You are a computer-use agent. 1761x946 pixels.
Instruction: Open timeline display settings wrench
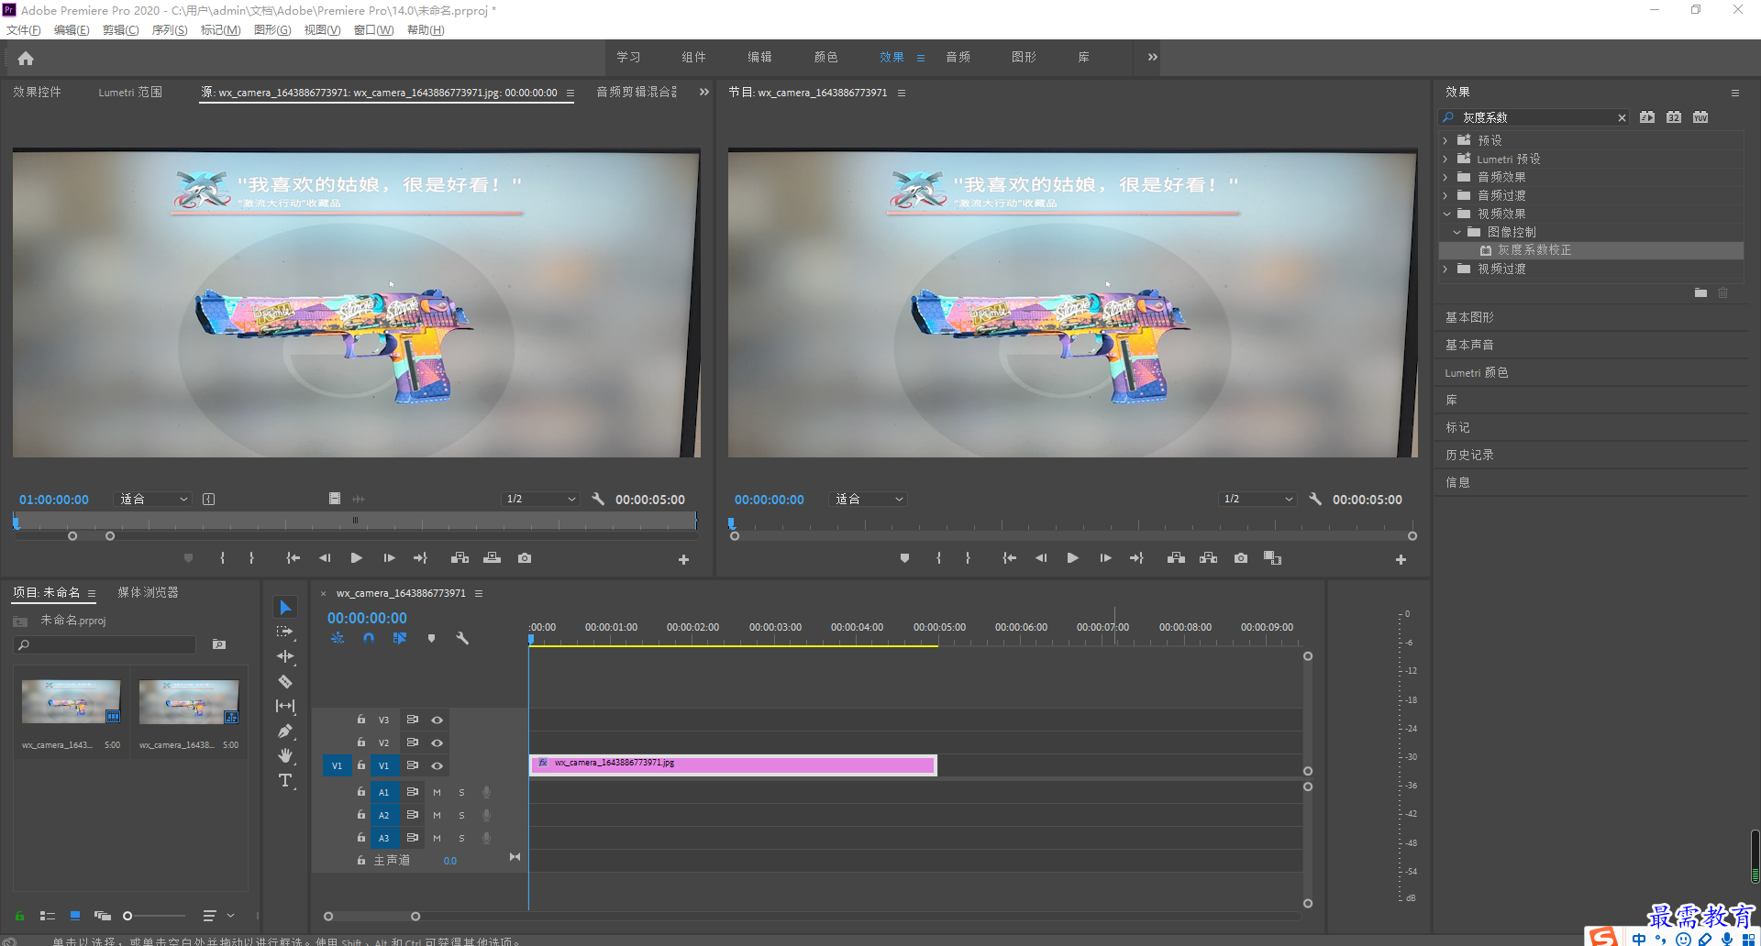coord(462,638)
